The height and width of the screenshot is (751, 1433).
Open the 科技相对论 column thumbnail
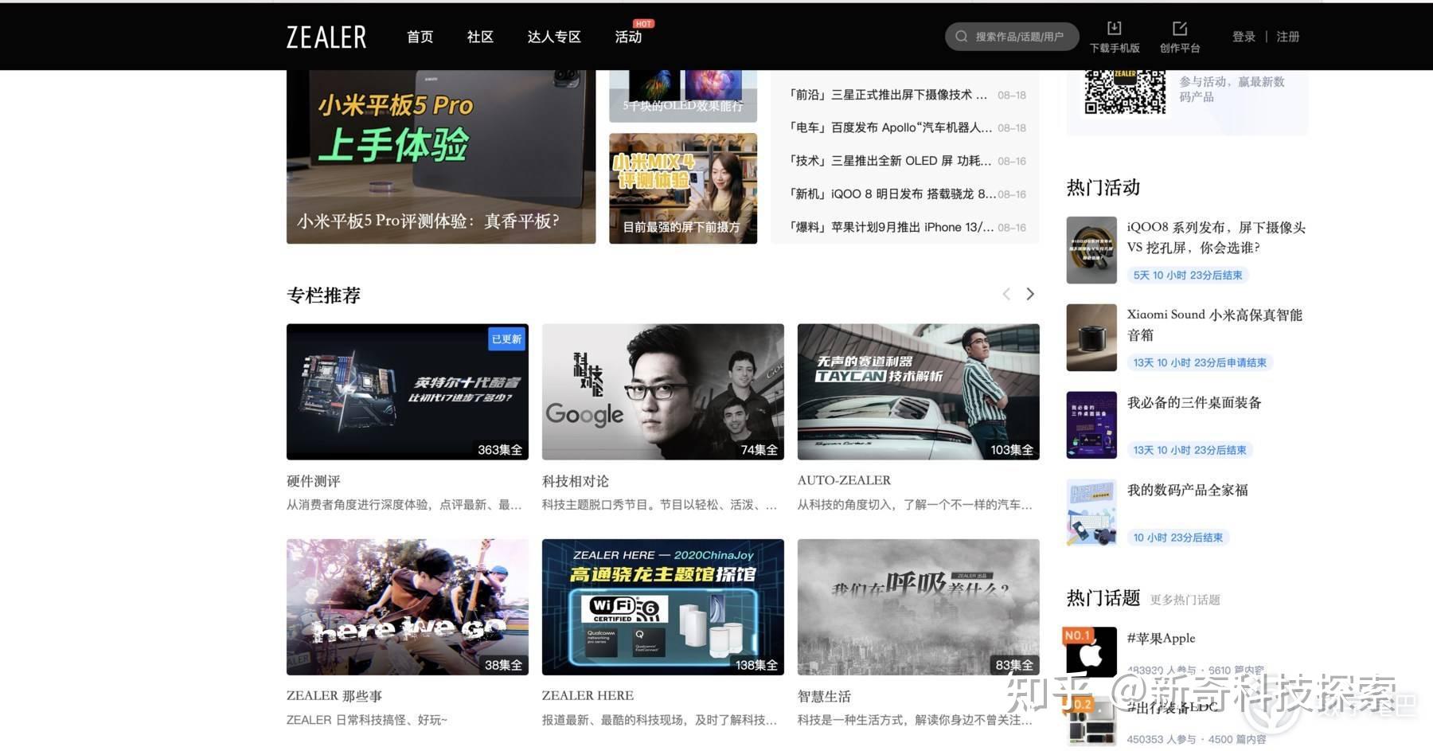click(x=662, y=392)
